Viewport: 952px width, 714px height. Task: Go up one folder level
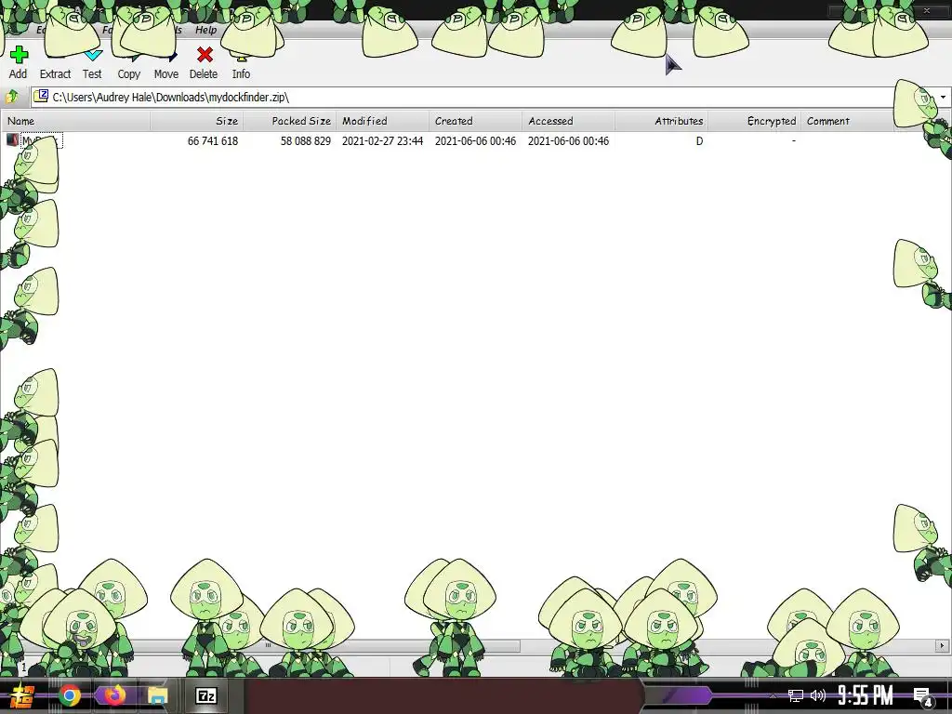pos(12,97)
